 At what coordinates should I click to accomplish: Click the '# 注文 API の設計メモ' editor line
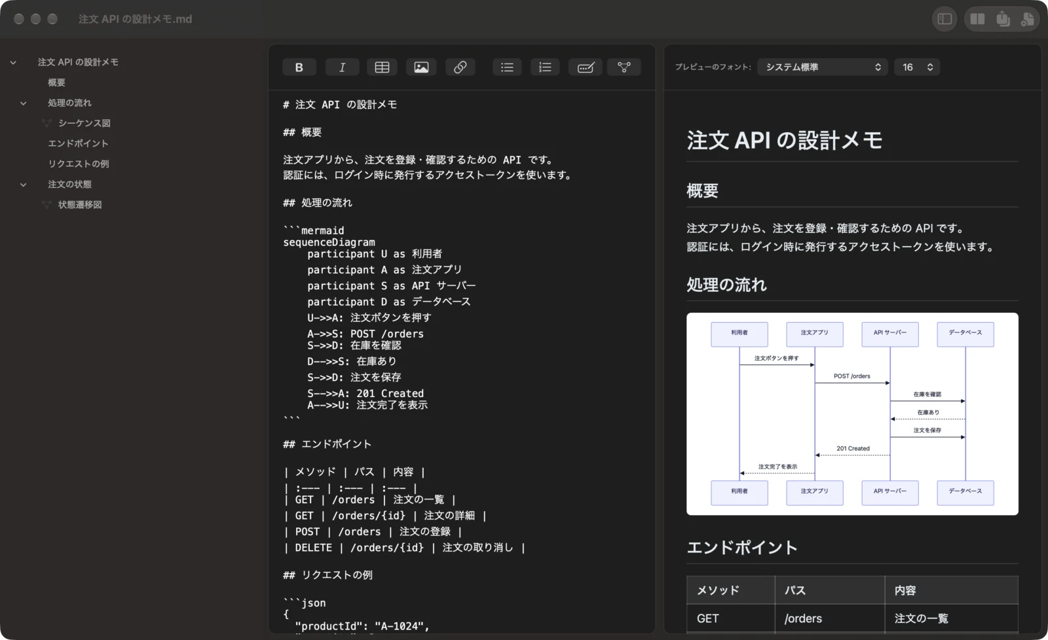pyautogui.click(x=340, y=105)
